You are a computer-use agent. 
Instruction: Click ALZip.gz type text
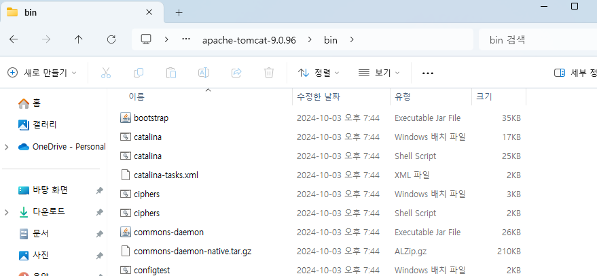tap(412, 252)
